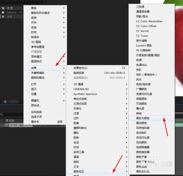Expand the 跟踪和稳定 submenu
The height and width of the screenshot is (176, 183).
45,77
